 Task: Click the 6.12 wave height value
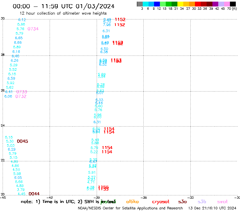point(22,20)
